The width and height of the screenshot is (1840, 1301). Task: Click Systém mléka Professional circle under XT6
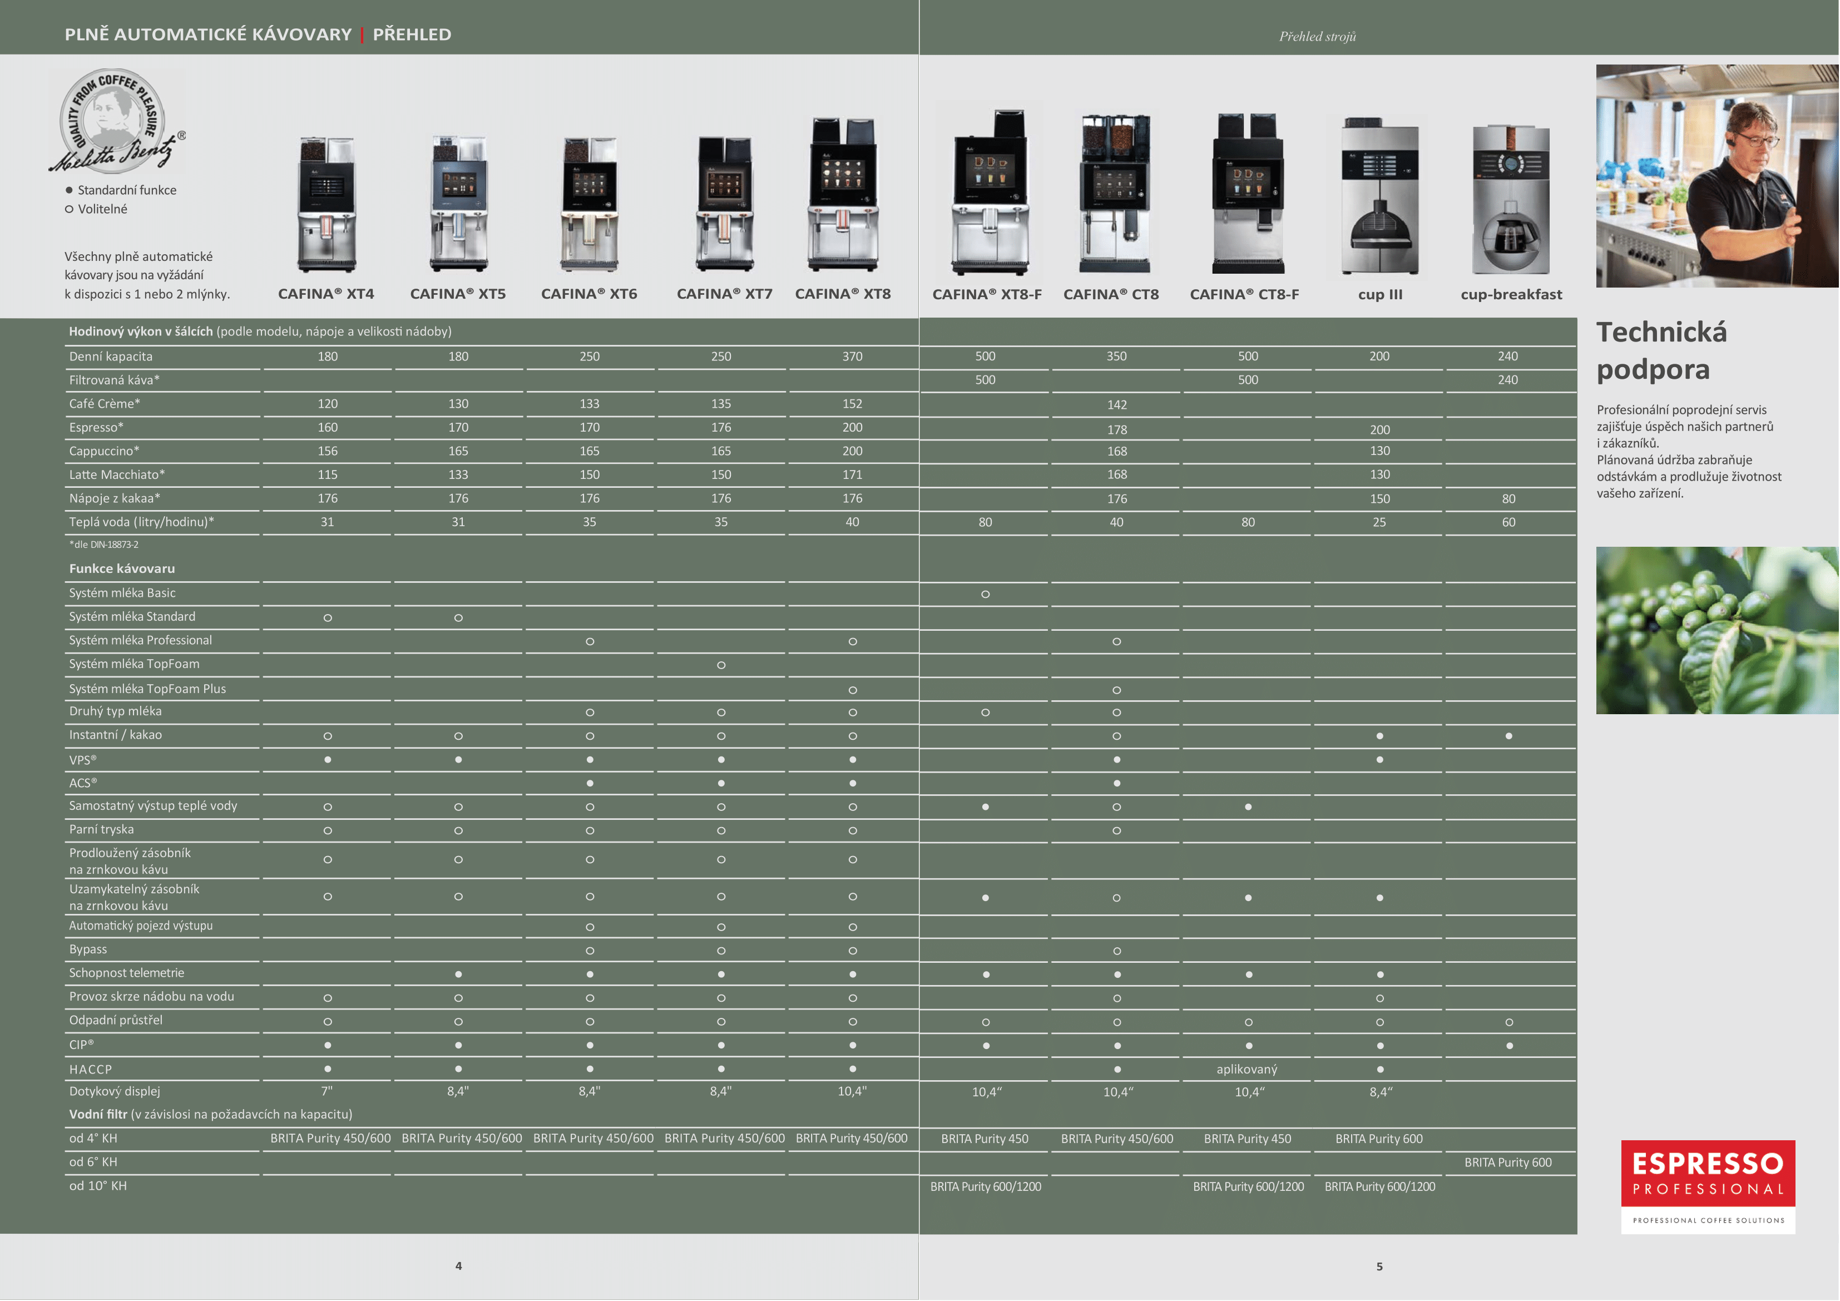click(x=590, y=641)
